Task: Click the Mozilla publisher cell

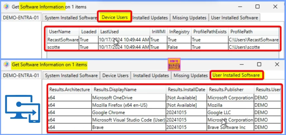Action: (230, 105)
